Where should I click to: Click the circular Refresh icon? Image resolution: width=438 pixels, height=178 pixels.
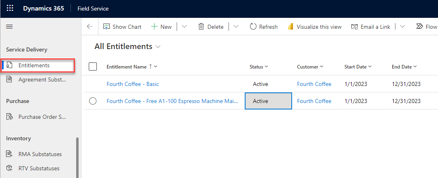click(x=253, y=27)
